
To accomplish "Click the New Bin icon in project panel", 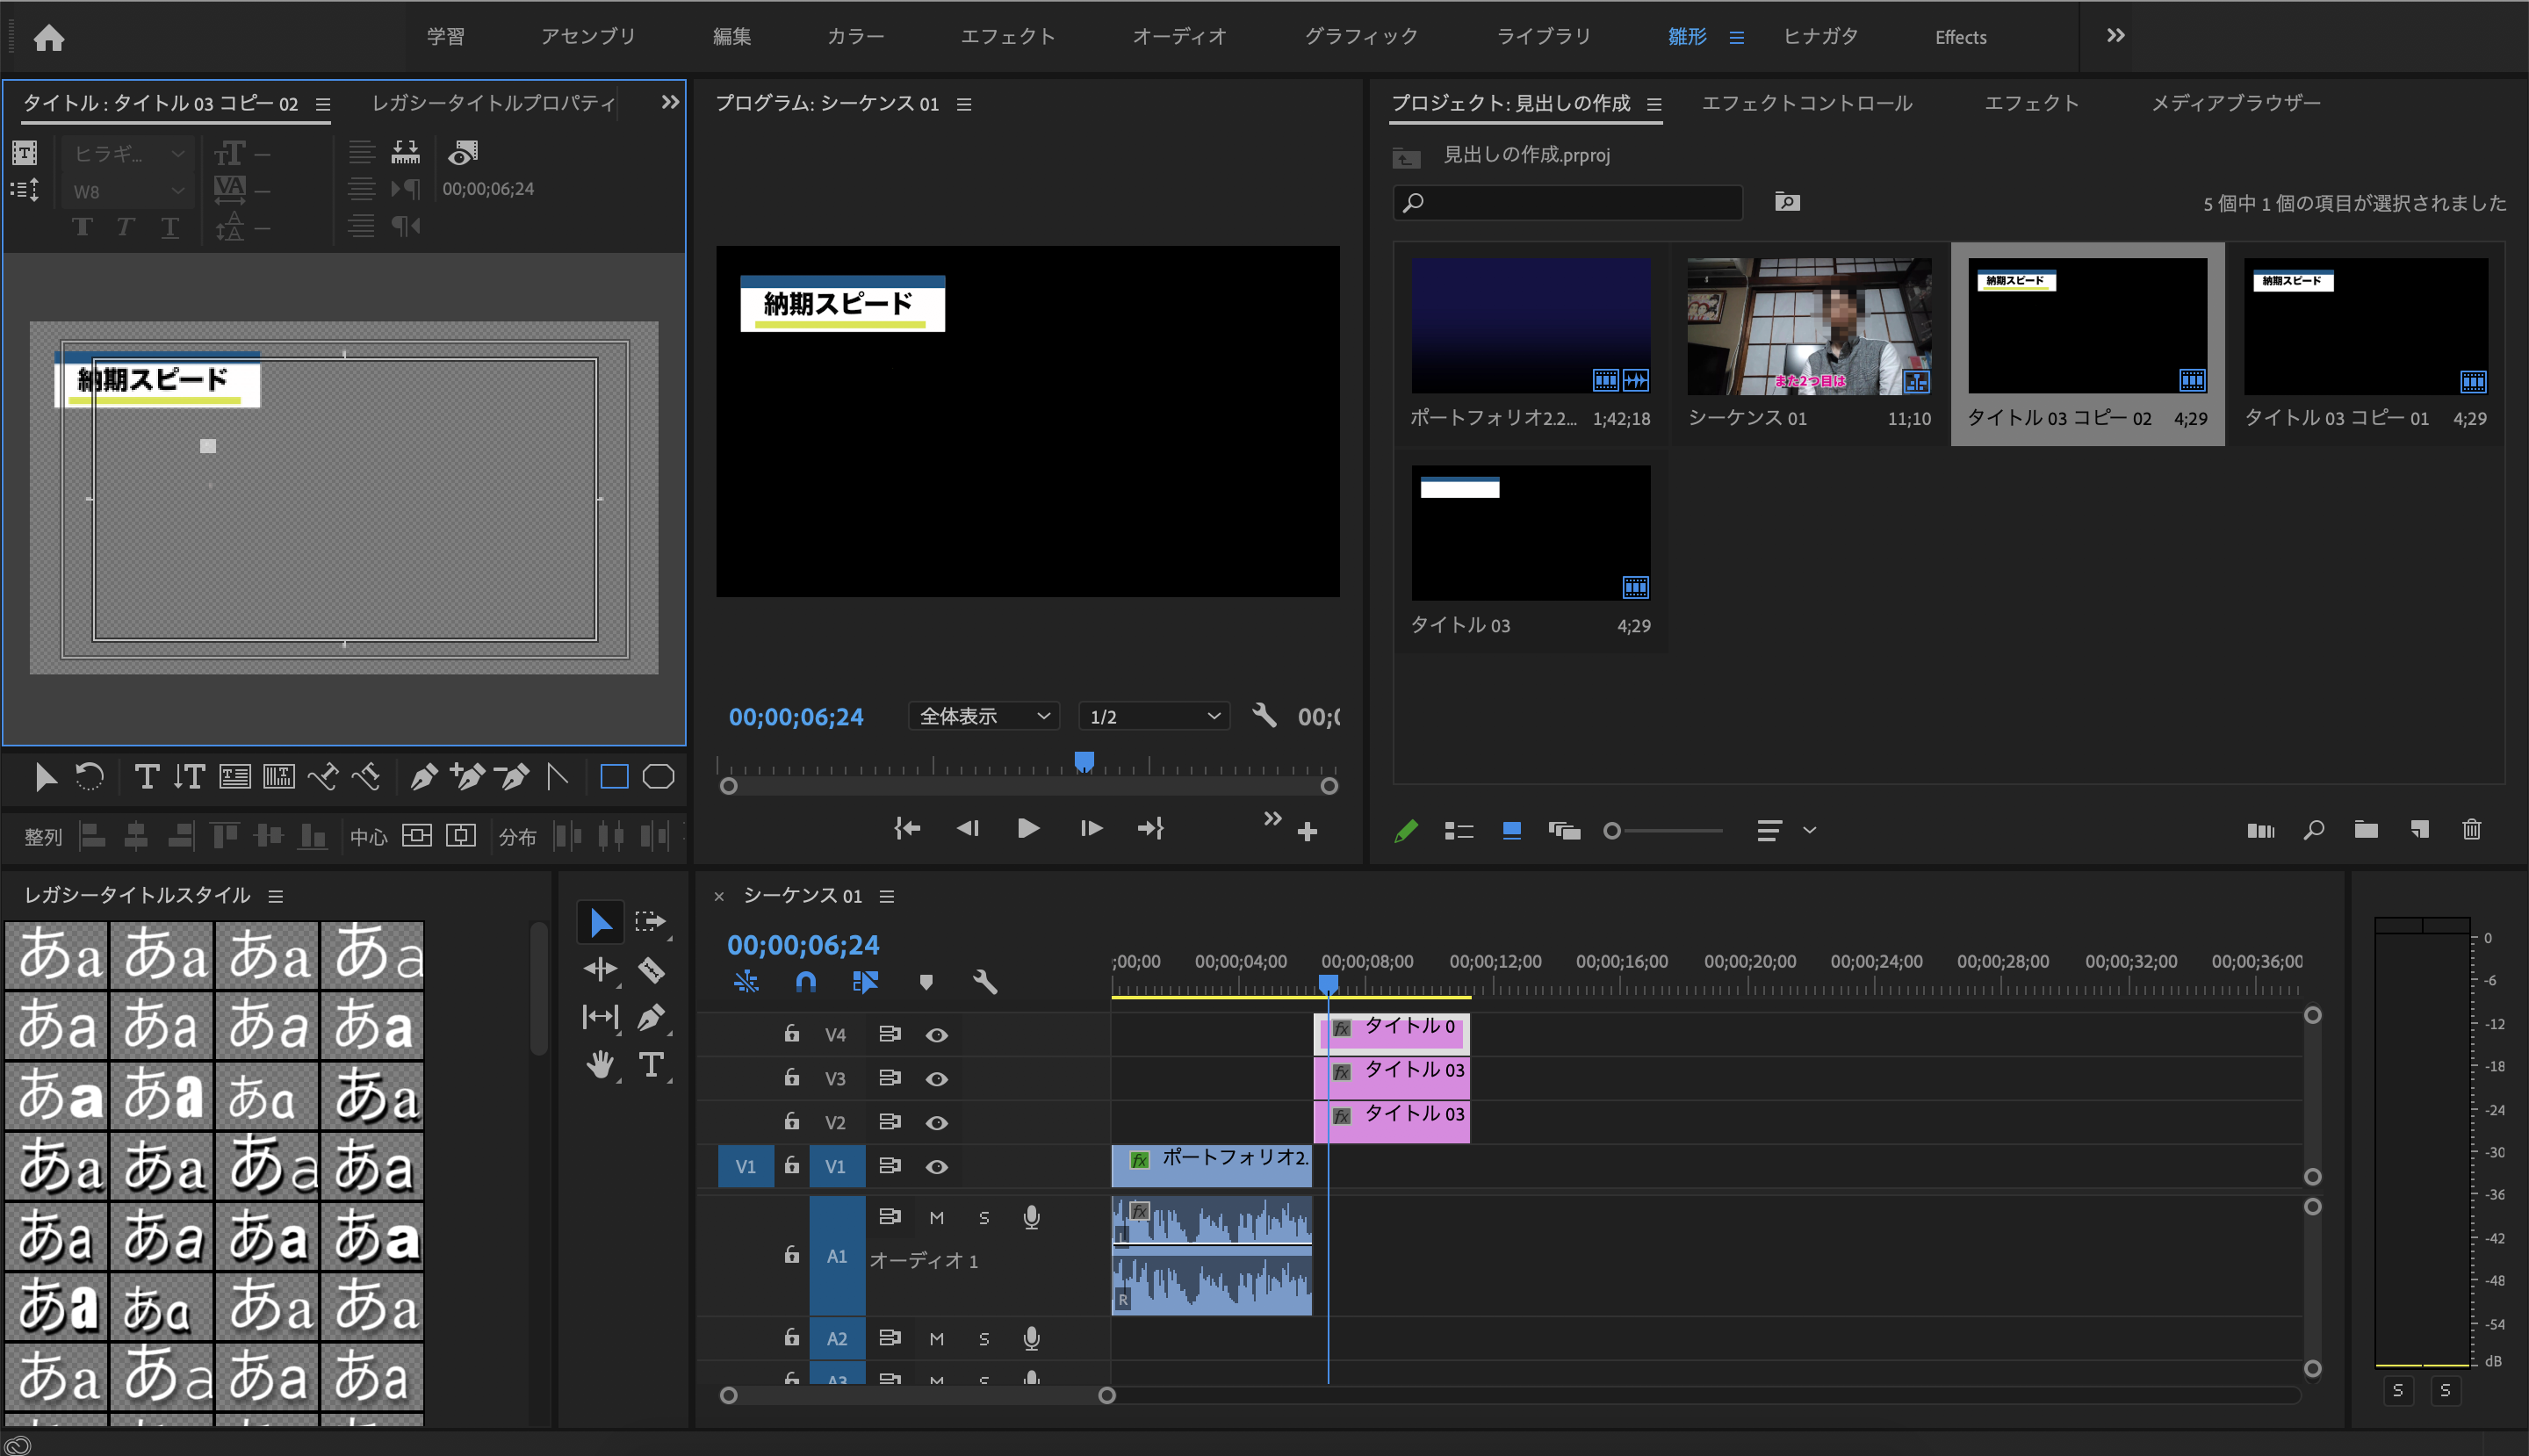I will coord(2366,830).
